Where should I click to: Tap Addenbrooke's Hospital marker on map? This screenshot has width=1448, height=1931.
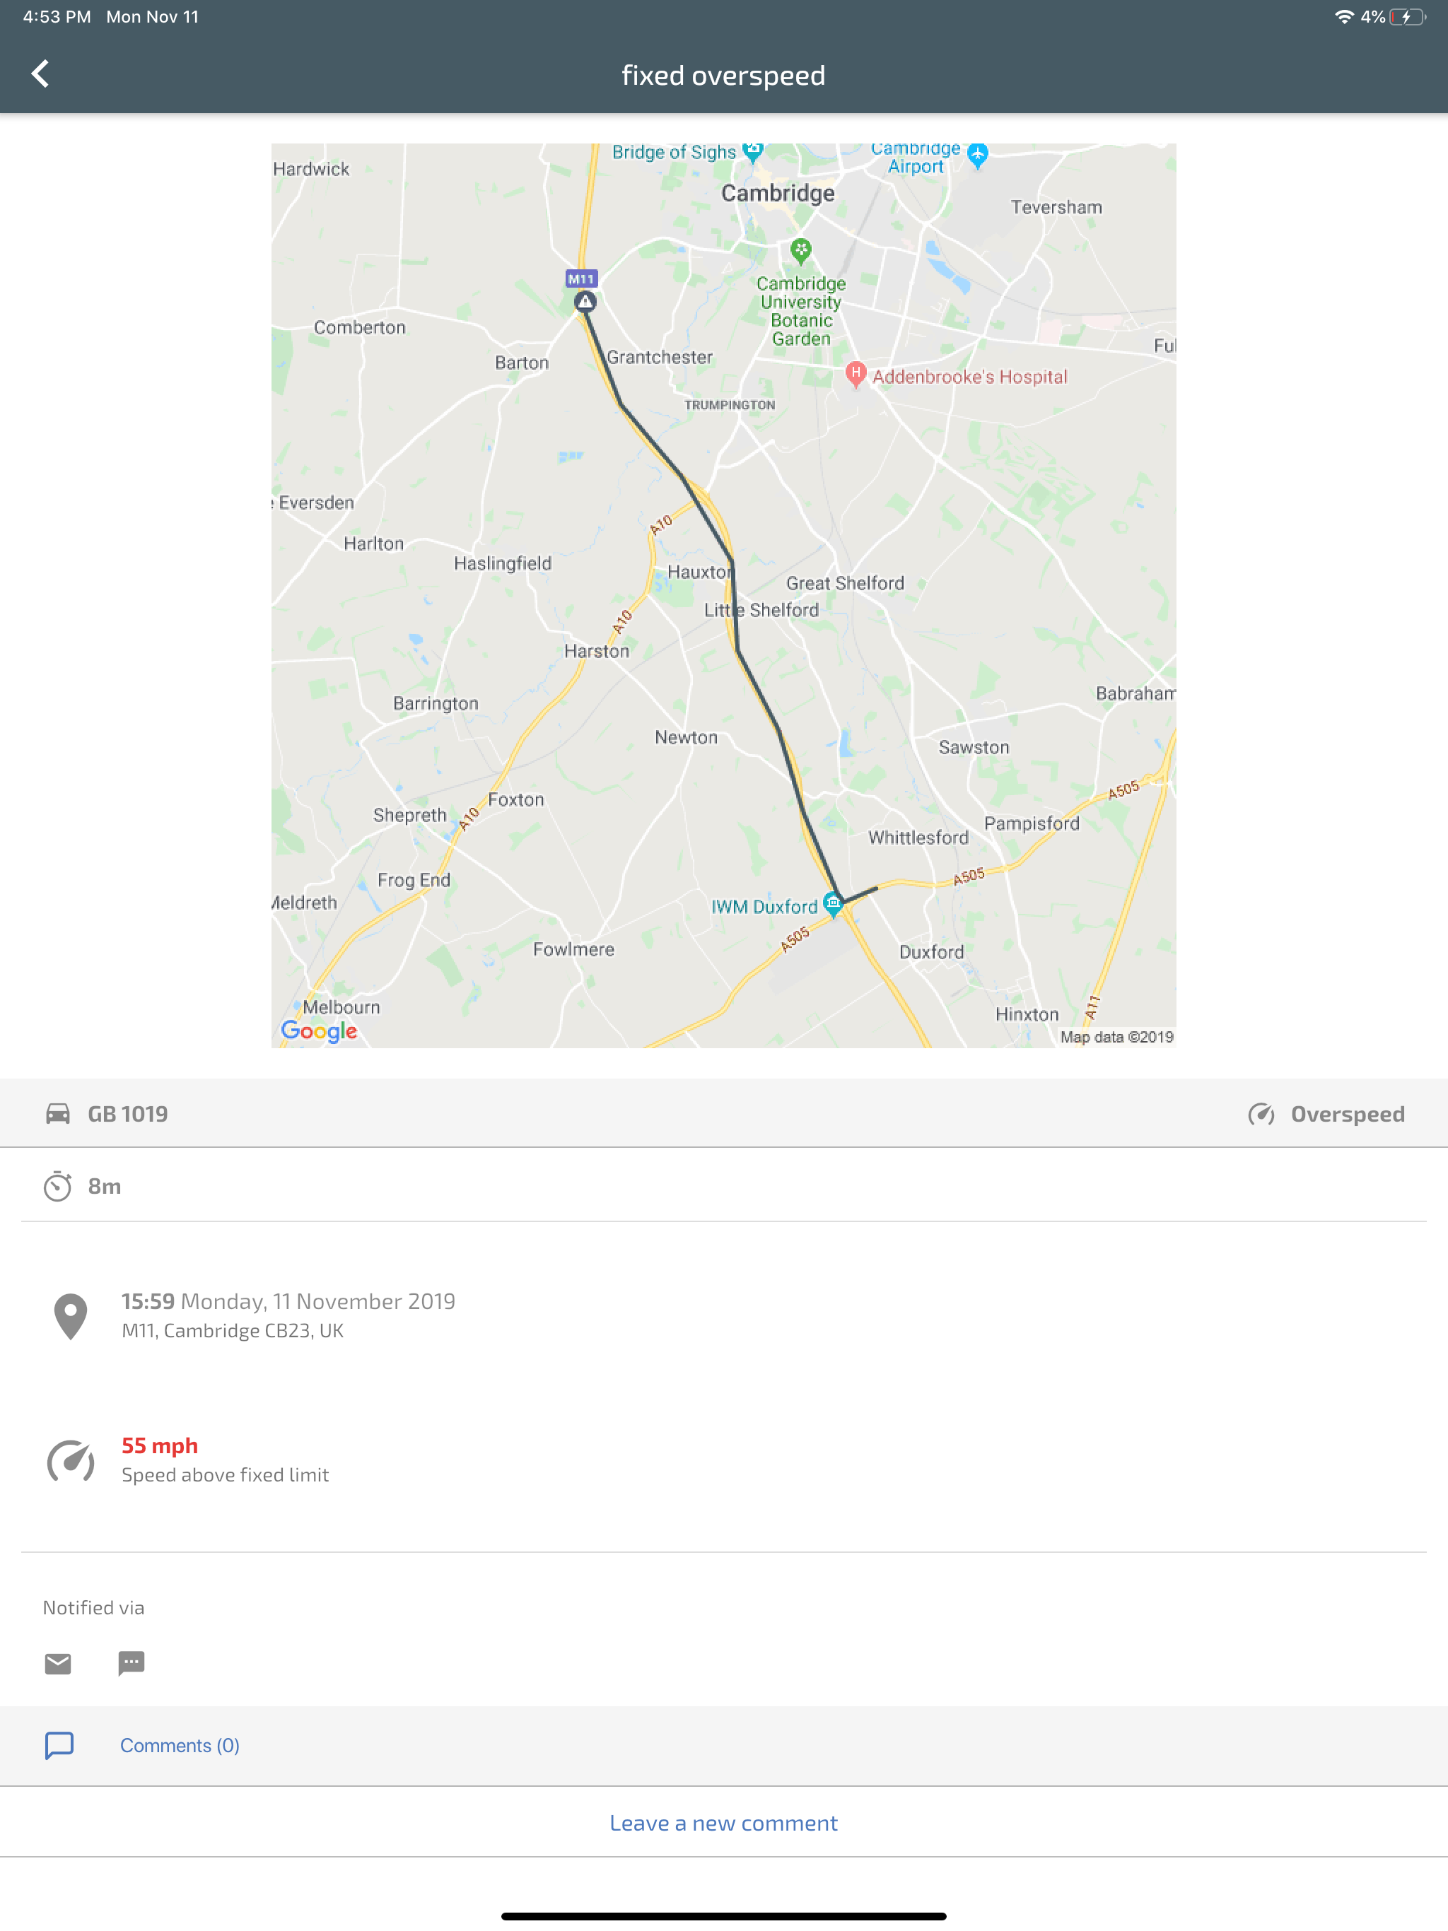click(x=856, y=375)
